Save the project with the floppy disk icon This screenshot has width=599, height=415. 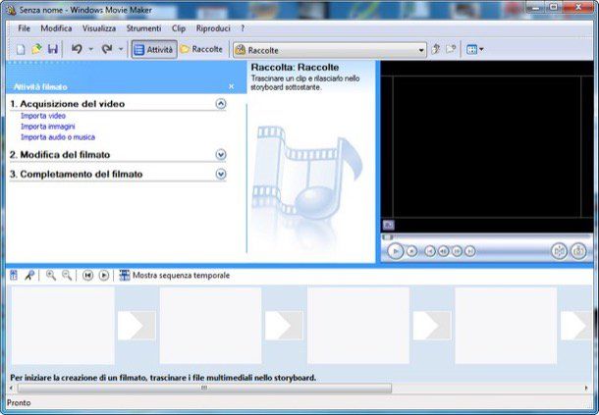pos(53,49)
